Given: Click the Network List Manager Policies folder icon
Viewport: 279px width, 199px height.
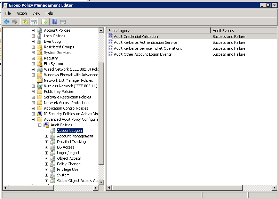Looking at the screenshot, I should tap(40, 80).
